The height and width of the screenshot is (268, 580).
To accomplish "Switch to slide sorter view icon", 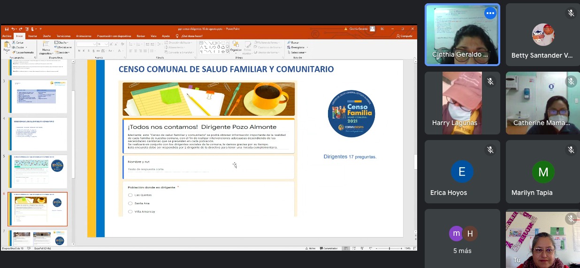I will point(354,248).
